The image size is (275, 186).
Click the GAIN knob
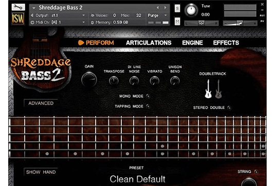point(89,79)
